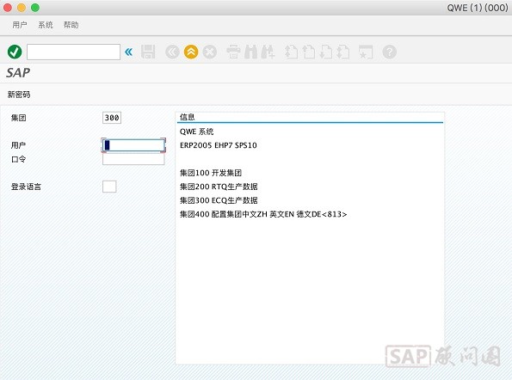Open the 系统 menu
Viewport: 512px width, 380px height.
click(46, 25)
